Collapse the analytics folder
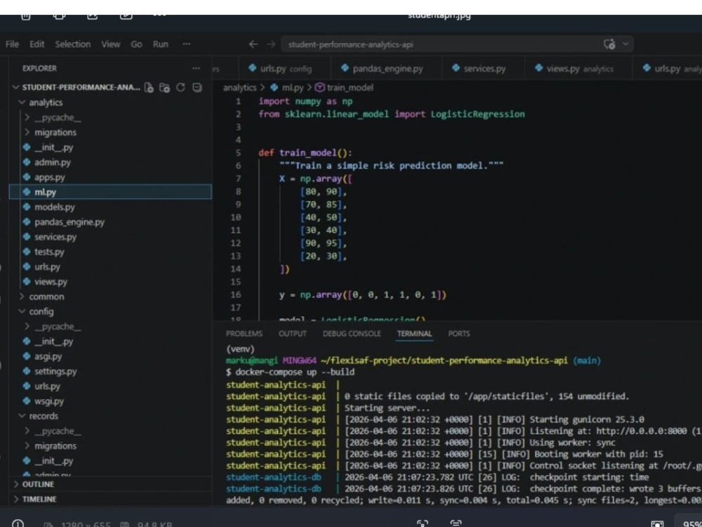The image size is (702, 527). click(22, 103)
